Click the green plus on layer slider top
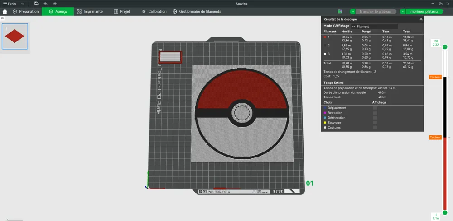The image size is (453, 221). 445,47
